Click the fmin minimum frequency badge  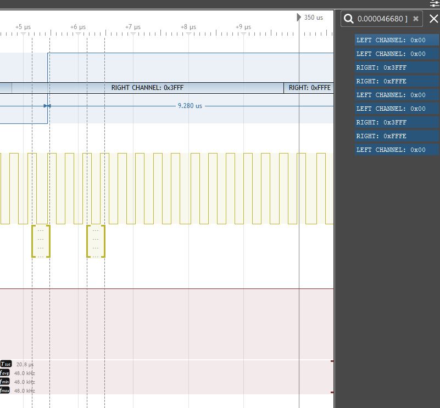coord(5,382)
